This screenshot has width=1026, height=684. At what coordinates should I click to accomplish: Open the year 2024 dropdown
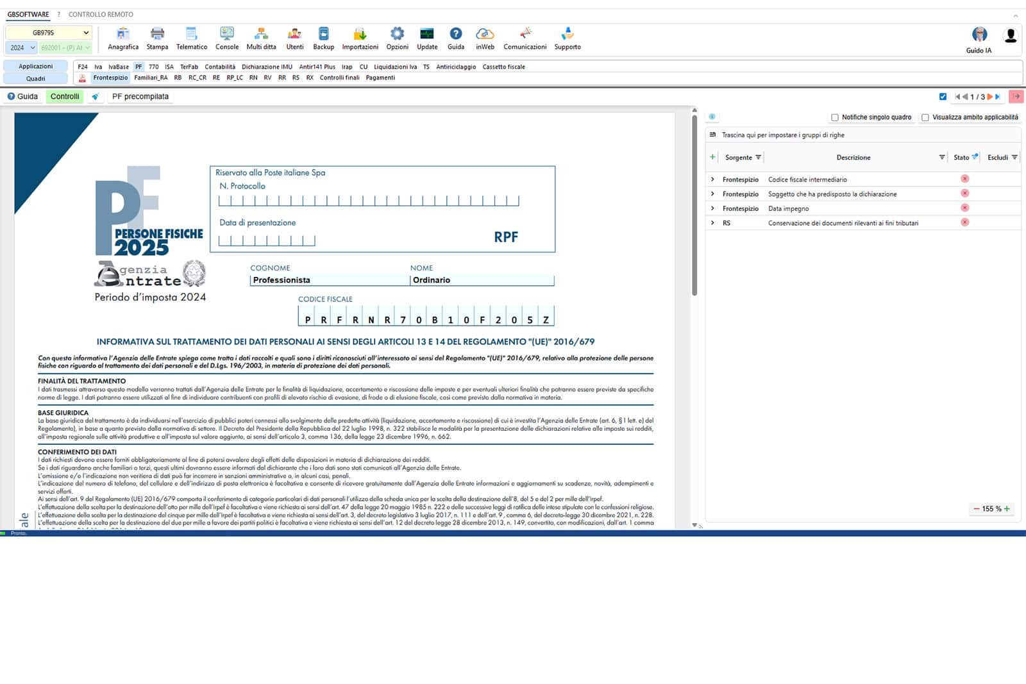(x=23, y=47)
